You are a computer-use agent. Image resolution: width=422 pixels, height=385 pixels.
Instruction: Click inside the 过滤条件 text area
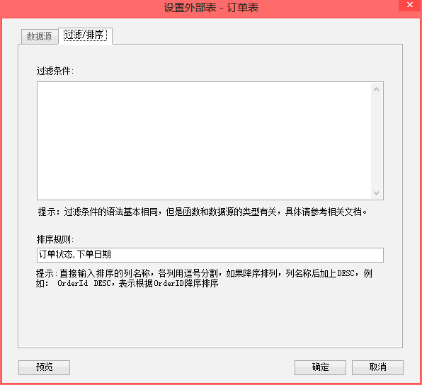coord(204,141)
